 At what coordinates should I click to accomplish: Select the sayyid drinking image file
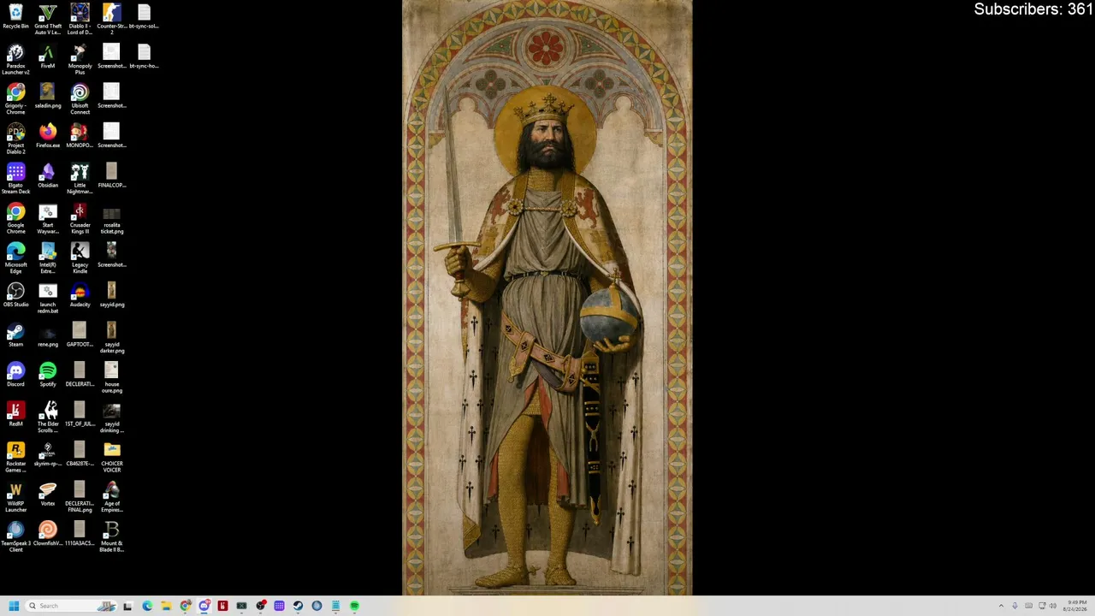111,417
